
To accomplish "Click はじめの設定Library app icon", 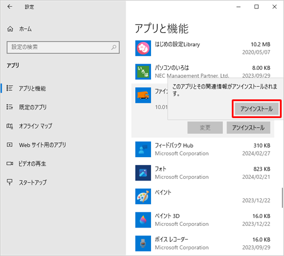I will point(143,48).
